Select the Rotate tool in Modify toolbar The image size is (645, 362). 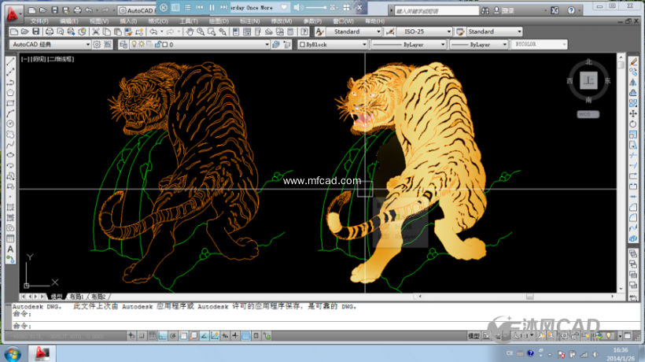(x=633, y=124)
